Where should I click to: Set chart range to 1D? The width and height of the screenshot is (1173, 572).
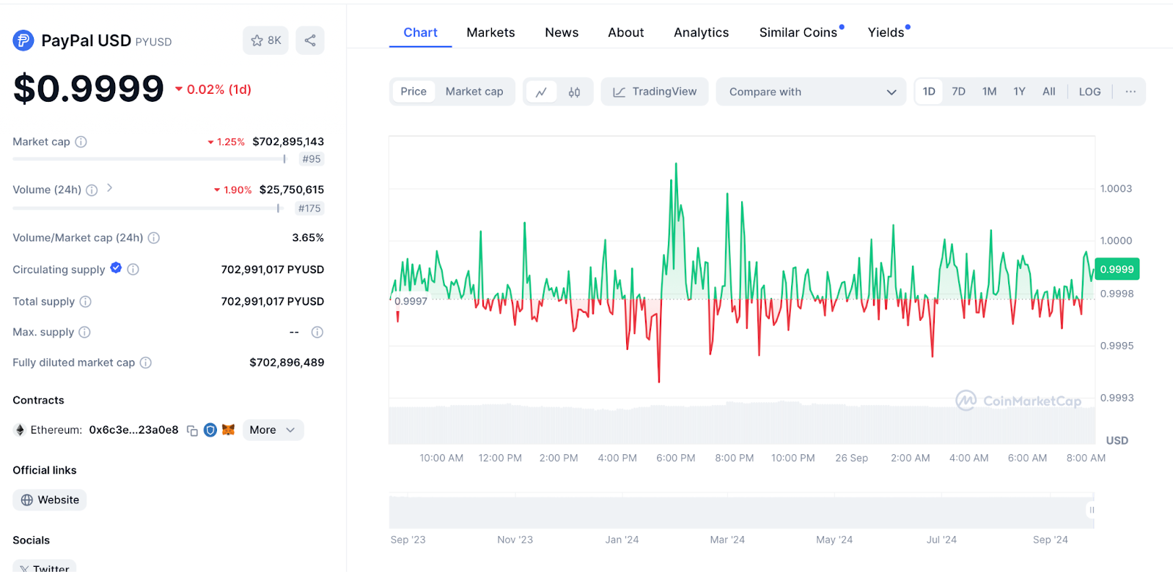(x=929, y=92)
